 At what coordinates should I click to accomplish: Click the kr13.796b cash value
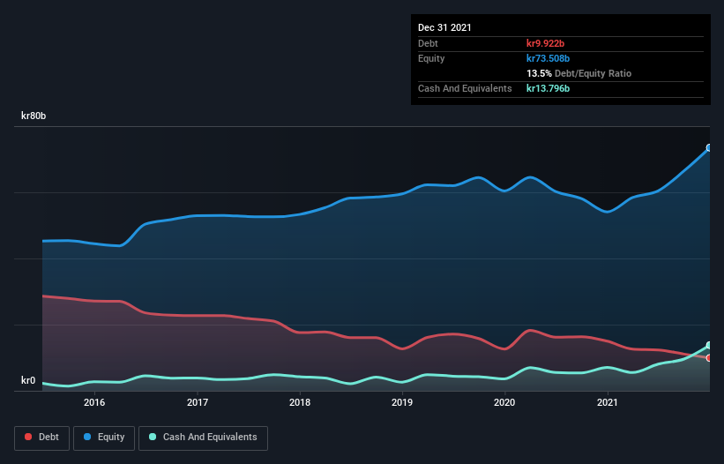coord(549,88)
